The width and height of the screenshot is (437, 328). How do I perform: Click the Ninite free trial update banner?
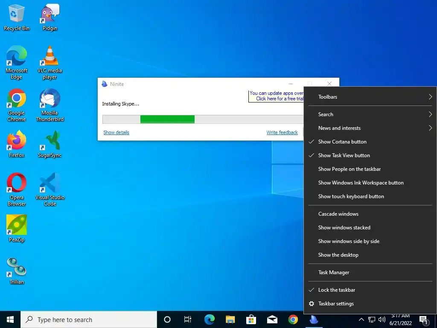click(276, 96)
